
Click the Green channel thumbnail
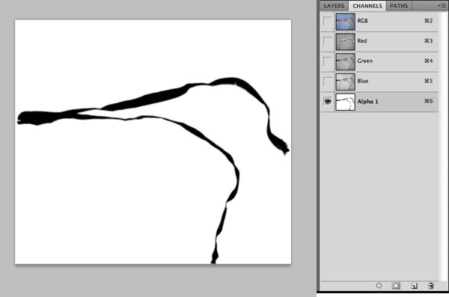pos(345,62)
